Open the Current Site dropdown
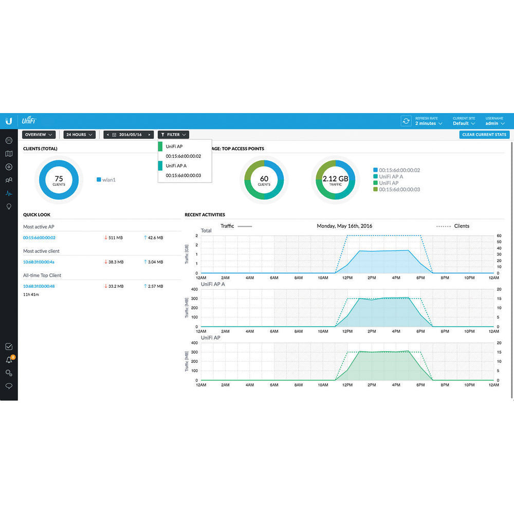514x514 pixels. (x=464, y=123)
